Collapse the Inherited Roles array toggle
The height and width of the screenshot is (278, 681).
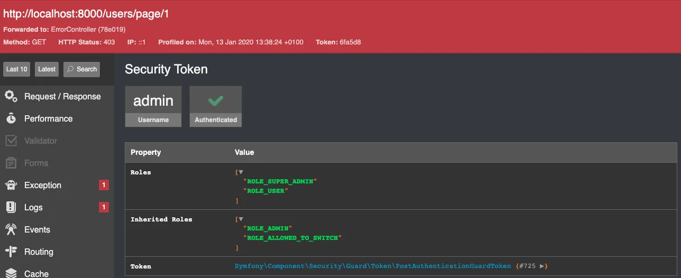[241, 219]
